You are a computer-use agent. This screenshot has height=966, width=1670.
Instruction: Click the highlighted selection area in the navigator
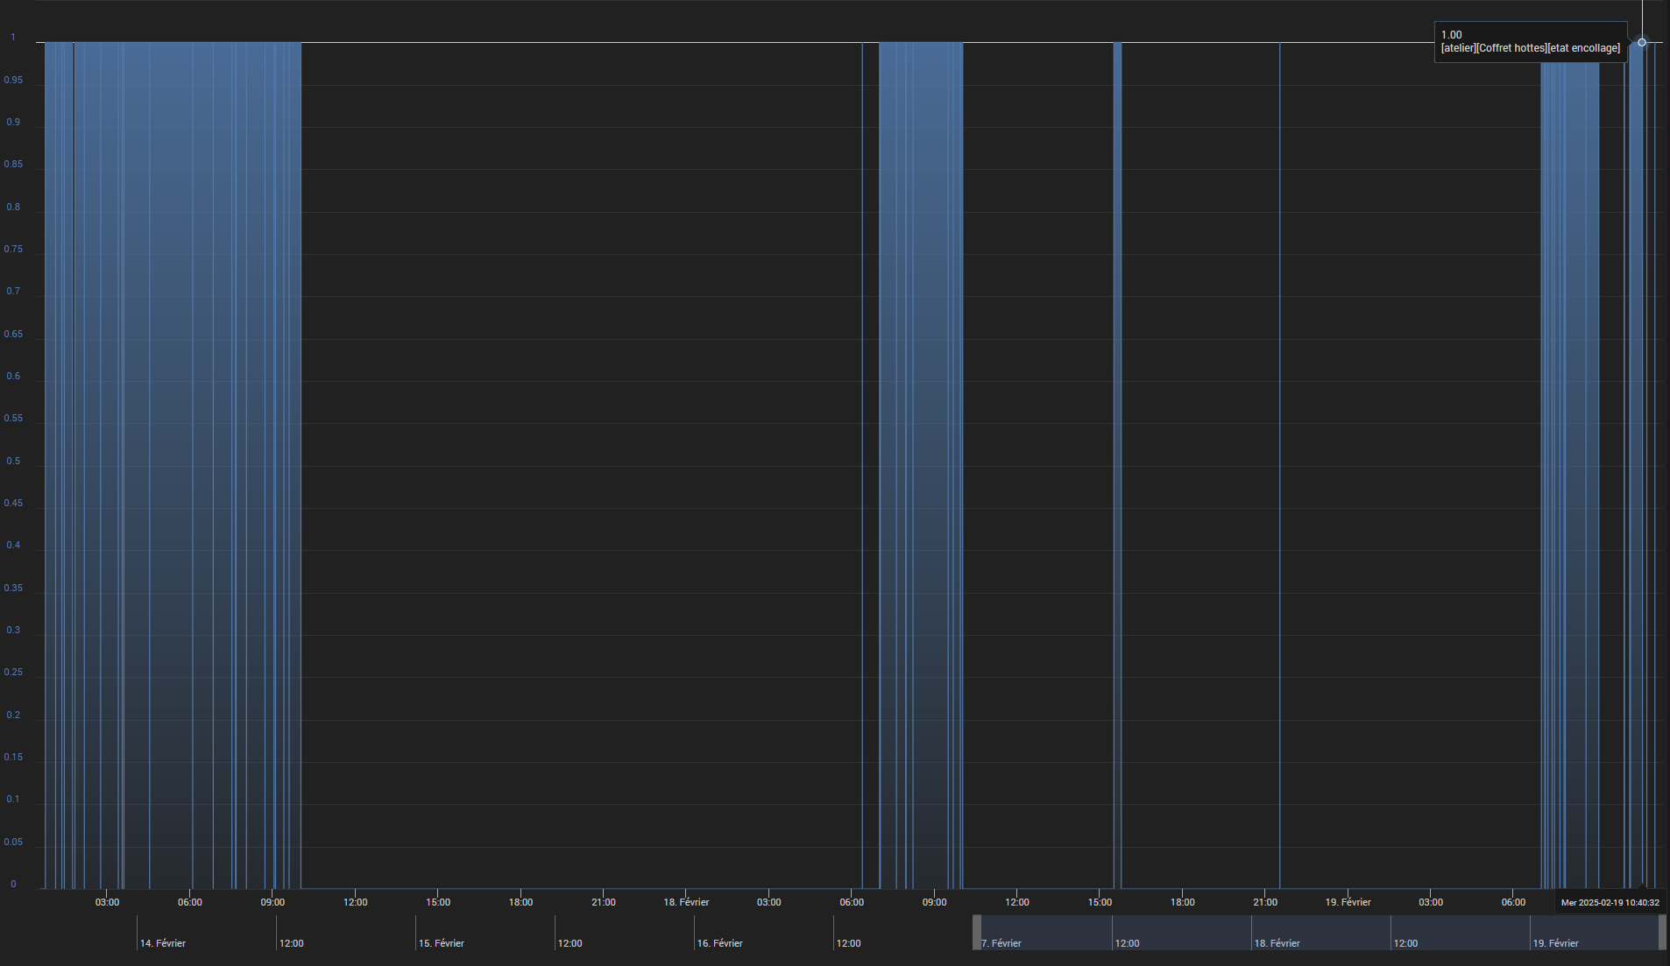(x=1320, y=933)
